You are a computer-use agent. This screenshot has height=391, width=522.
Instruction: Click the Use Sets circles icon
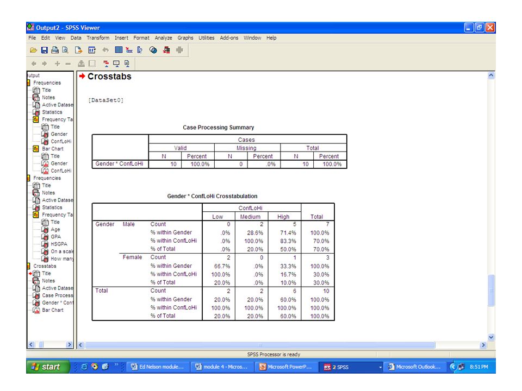click(x=153, y=50)
